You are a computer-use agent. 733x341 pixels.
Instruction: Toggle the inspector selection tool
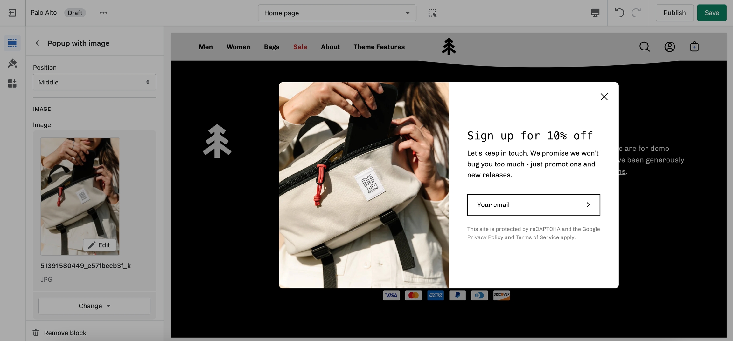click(432, 13)
